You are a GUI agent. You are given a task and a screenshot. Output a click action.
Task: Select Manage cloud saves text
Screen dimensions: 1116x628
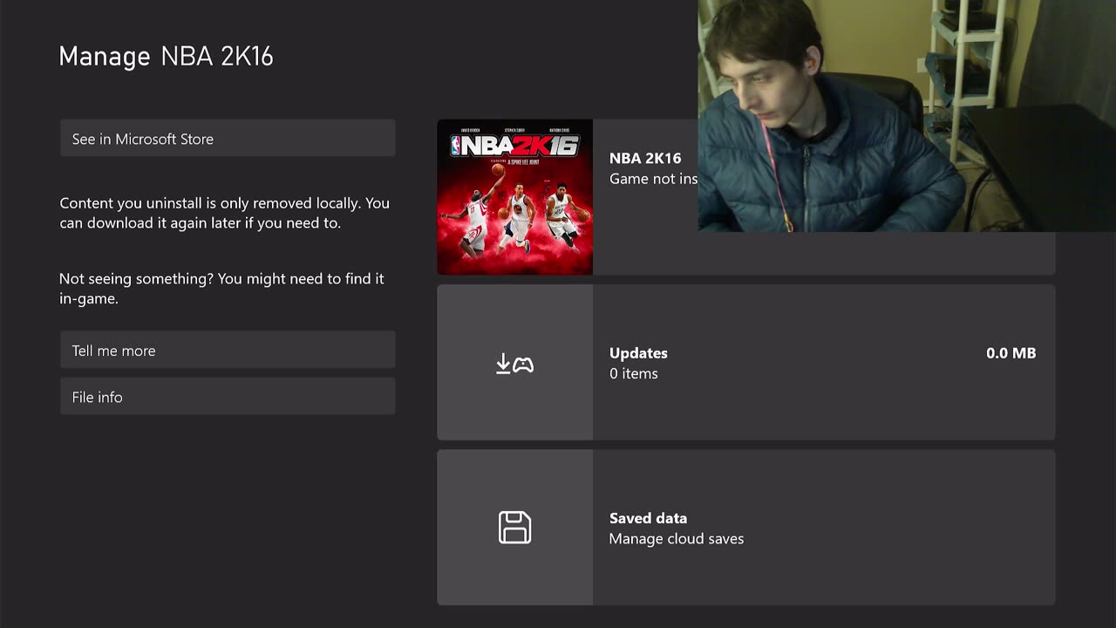(677, 539)
